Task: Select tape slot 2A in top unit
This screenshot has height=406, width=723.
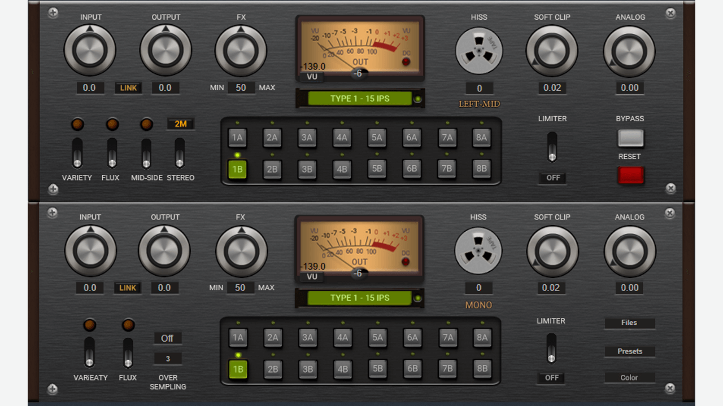Action: tap(272, 137)
